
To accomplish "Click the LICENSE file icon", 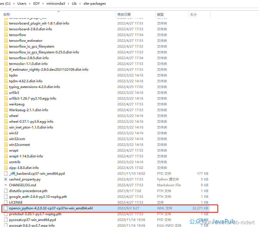I will (6, 202).
